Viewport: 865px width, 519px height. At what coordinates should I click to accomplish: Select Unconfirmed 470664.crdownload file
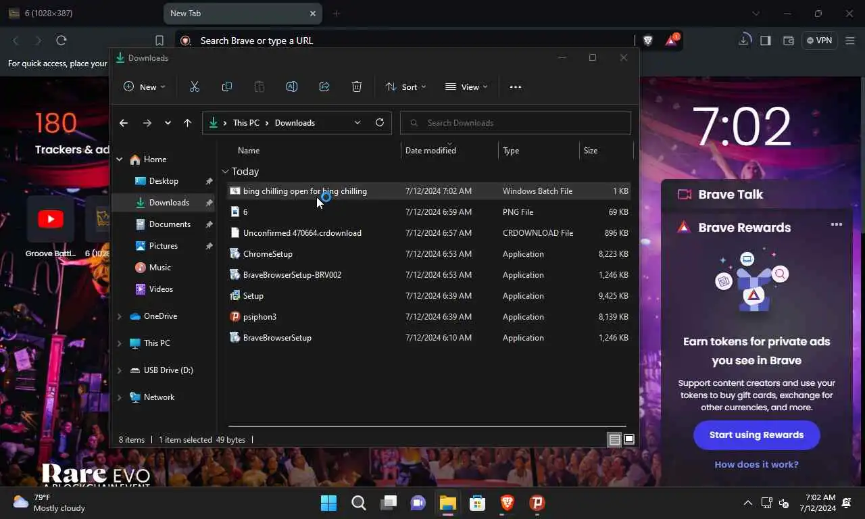[x=428, y=233]
